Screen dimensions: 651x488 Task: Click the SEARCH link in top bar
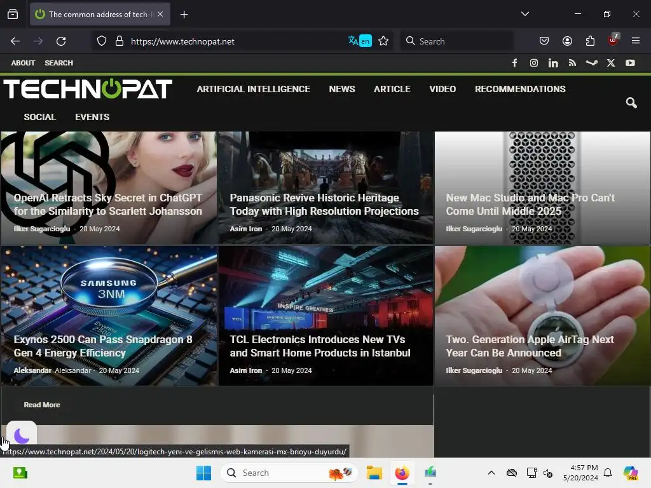(58, 63)
